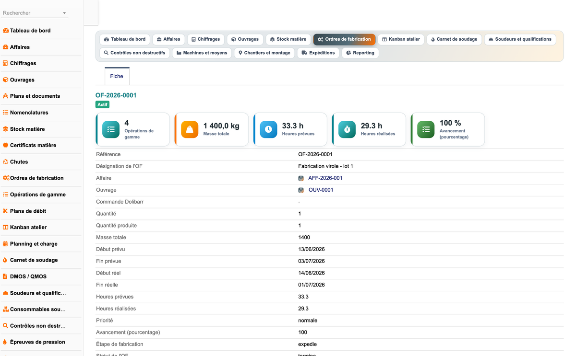This screenshot has height=356, width=576.
Task: Click the Épreuves de pression droplet icon
Action: pyautogui.click(x=6, y=342)
